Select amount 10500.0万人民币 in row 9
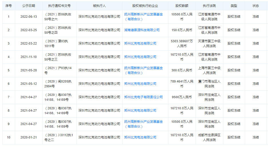 tap(182, 124)
